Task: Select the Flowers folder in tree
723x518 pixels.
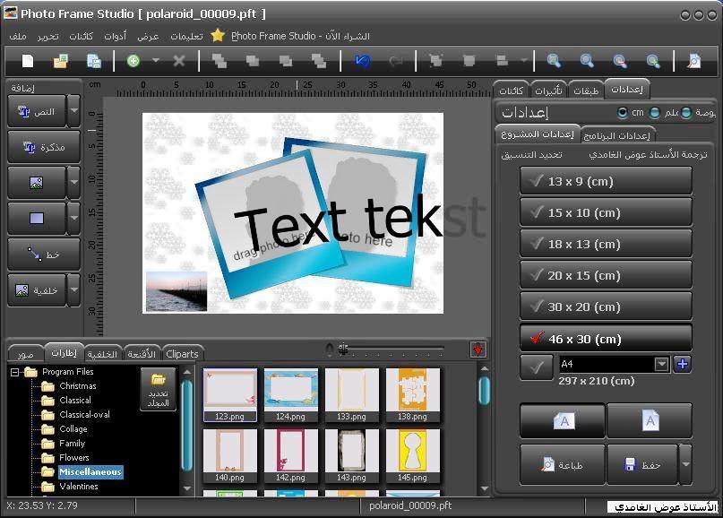Action: click(x=73, y=457)
